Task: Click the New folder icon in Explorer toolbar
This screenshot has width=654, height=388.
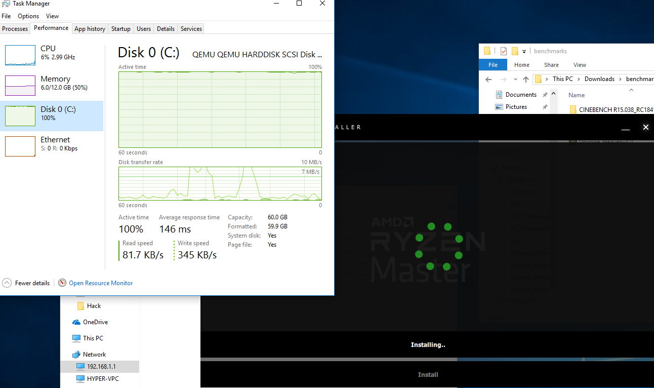Action: (x=515, y=51)
